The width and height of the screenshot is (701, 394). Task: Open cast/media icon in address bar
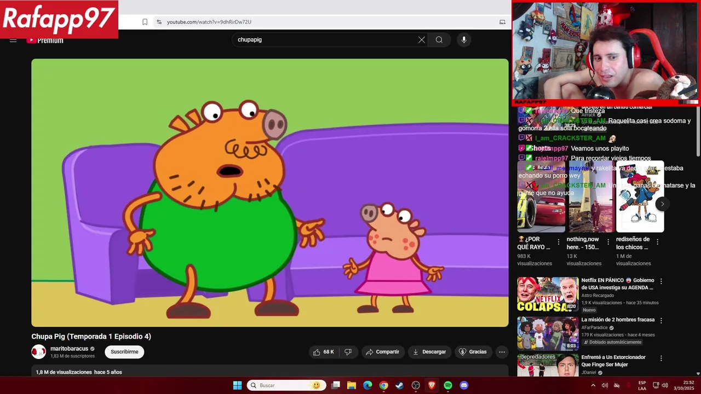point(502,22)
